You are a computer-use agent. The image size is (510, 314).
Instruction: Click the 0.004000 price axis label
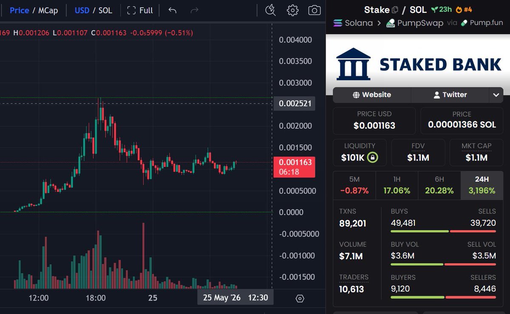click(296, 40)
